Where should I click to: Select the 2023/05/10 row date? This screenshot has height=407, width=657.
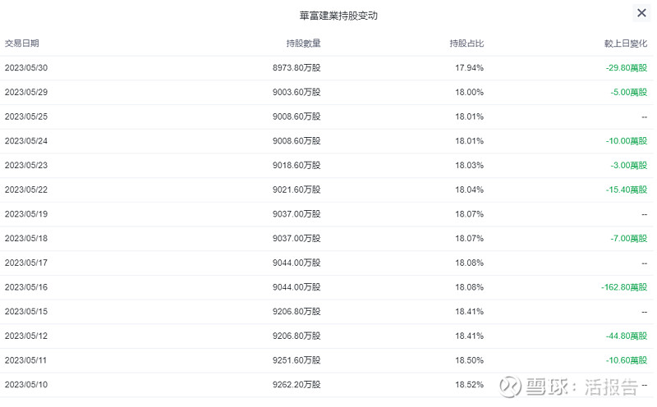tap(26, 384)
